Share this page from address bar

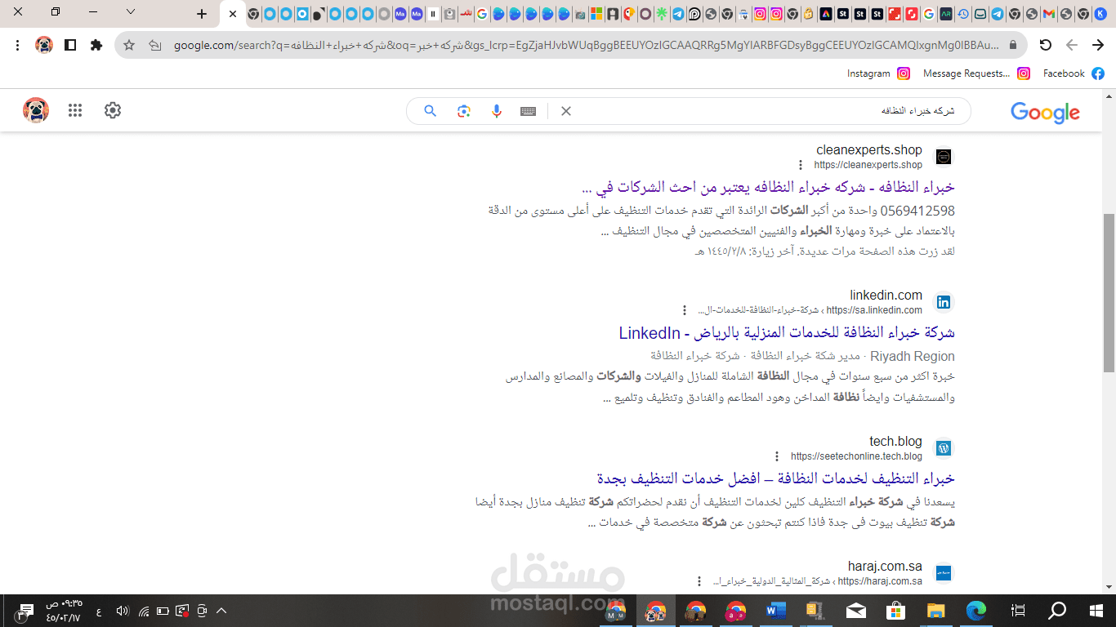(155, 45)
